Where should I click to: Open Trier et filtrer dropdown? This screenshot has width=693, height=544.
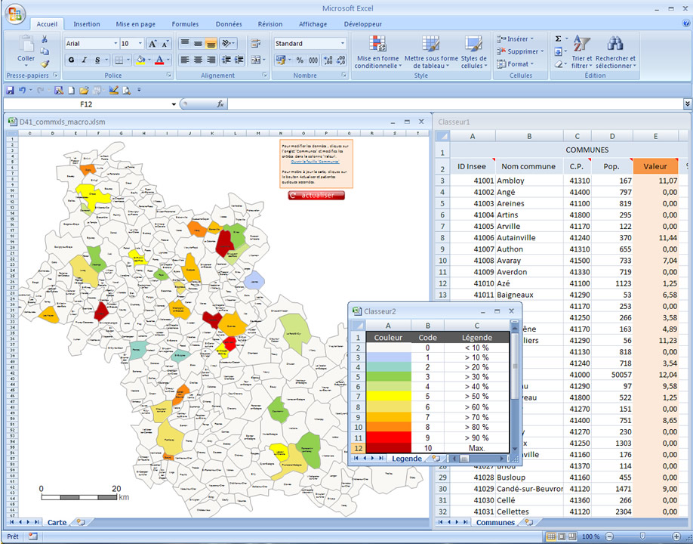pos(581,52)
